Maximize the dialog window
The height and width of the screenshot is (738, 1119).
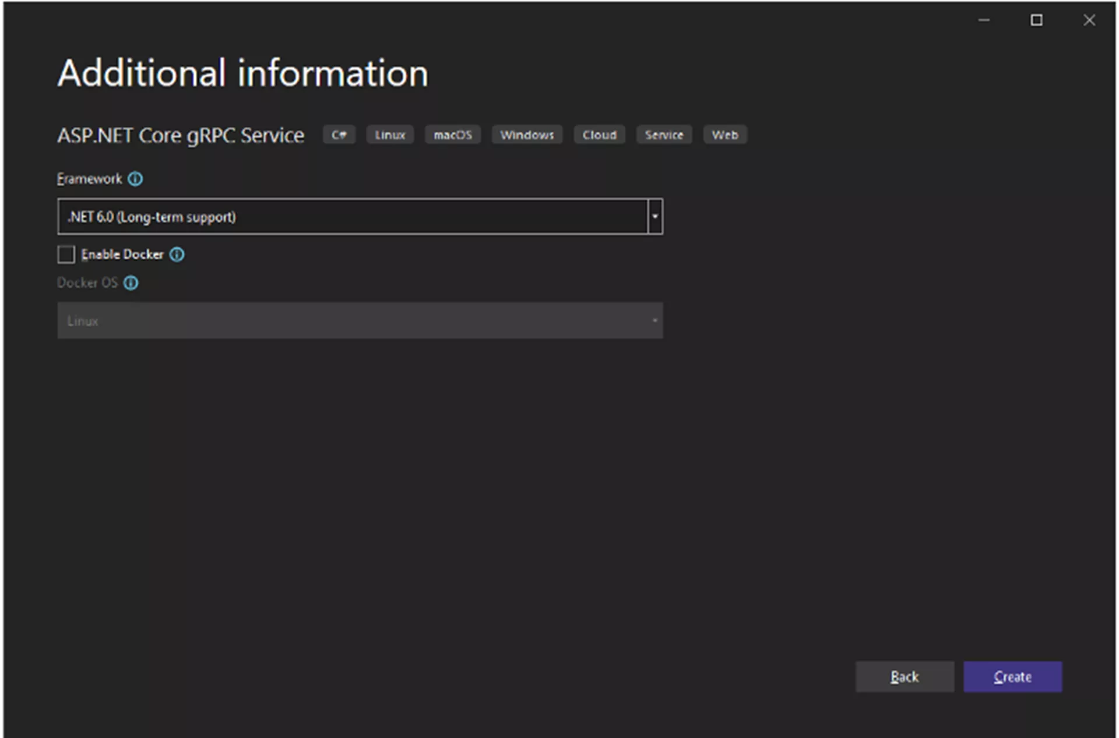pyautogui.click(x=1036, y=20)
